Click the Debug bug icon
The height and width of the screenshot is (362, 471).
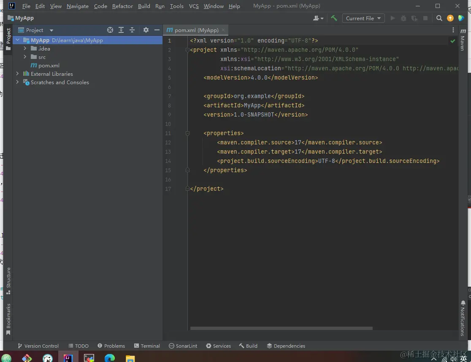403,18
